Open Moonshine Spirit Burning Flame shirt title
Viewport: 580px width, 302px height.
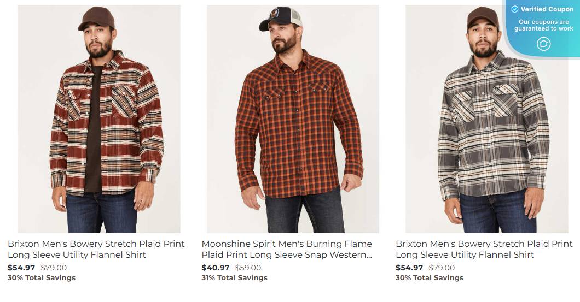[x=287, y=249]
